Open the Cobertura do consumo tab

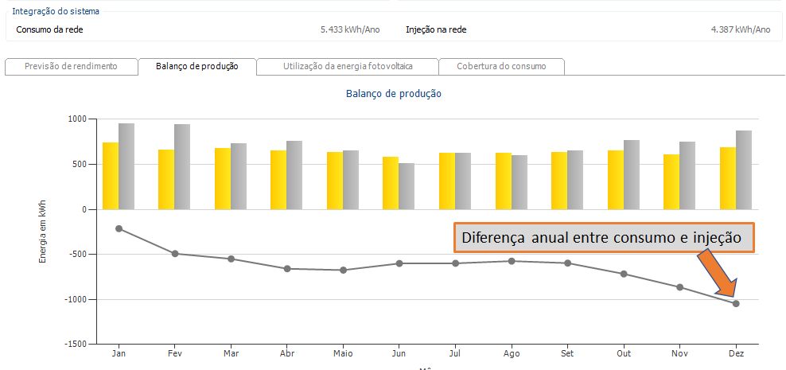pyautogui.click(x=501, y=67)
